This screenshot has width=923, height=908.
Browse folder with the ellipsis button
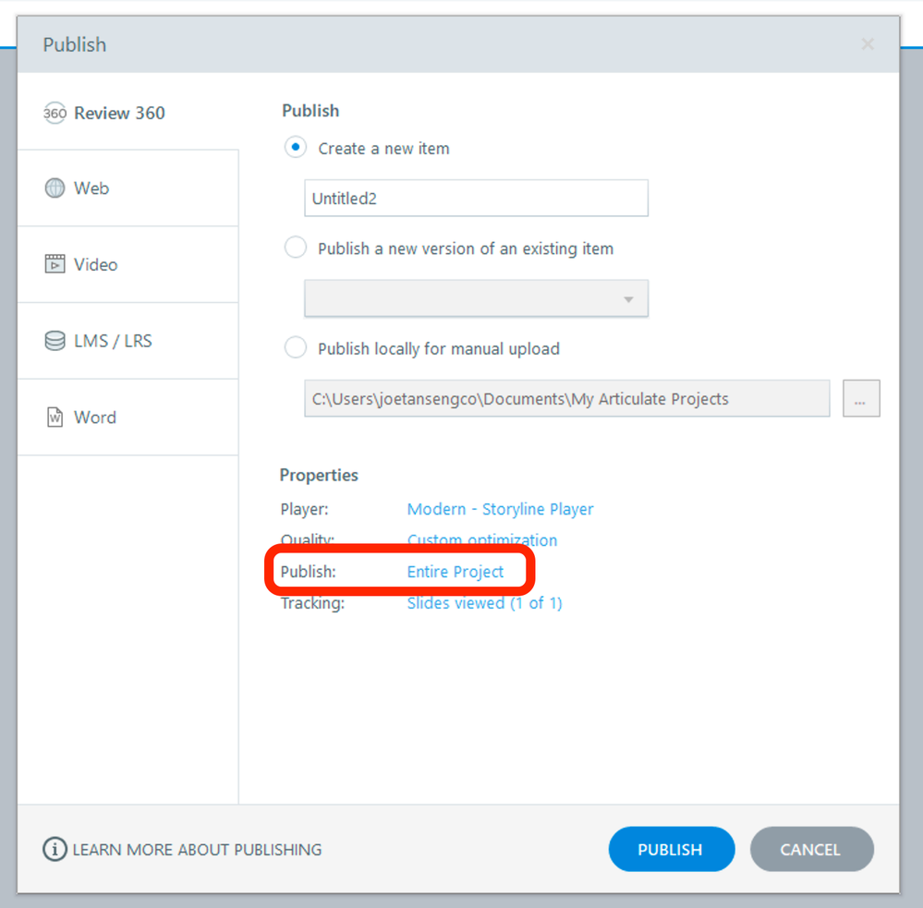tap(861, 399)
